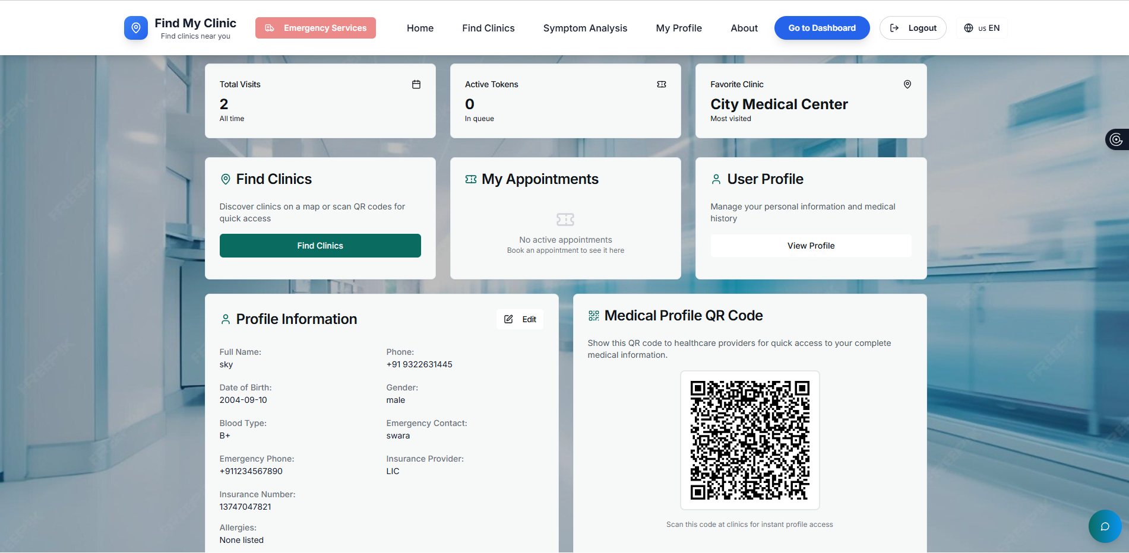The height and width of the screenshot is (553, 1129).
Task: Click the No active appointments message
Action: (x=565, y=240)
